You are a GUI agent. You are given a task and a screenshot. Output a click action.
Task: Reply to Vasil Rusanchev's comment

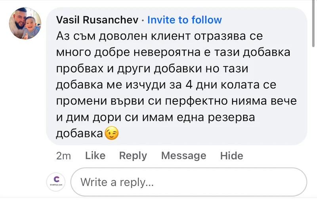pos(133,156)
